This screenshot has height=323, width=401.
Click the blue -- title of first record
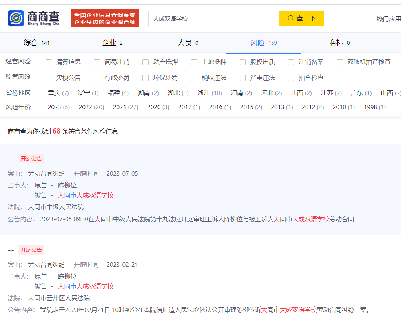pyautogui.click(x=11, y=159)
